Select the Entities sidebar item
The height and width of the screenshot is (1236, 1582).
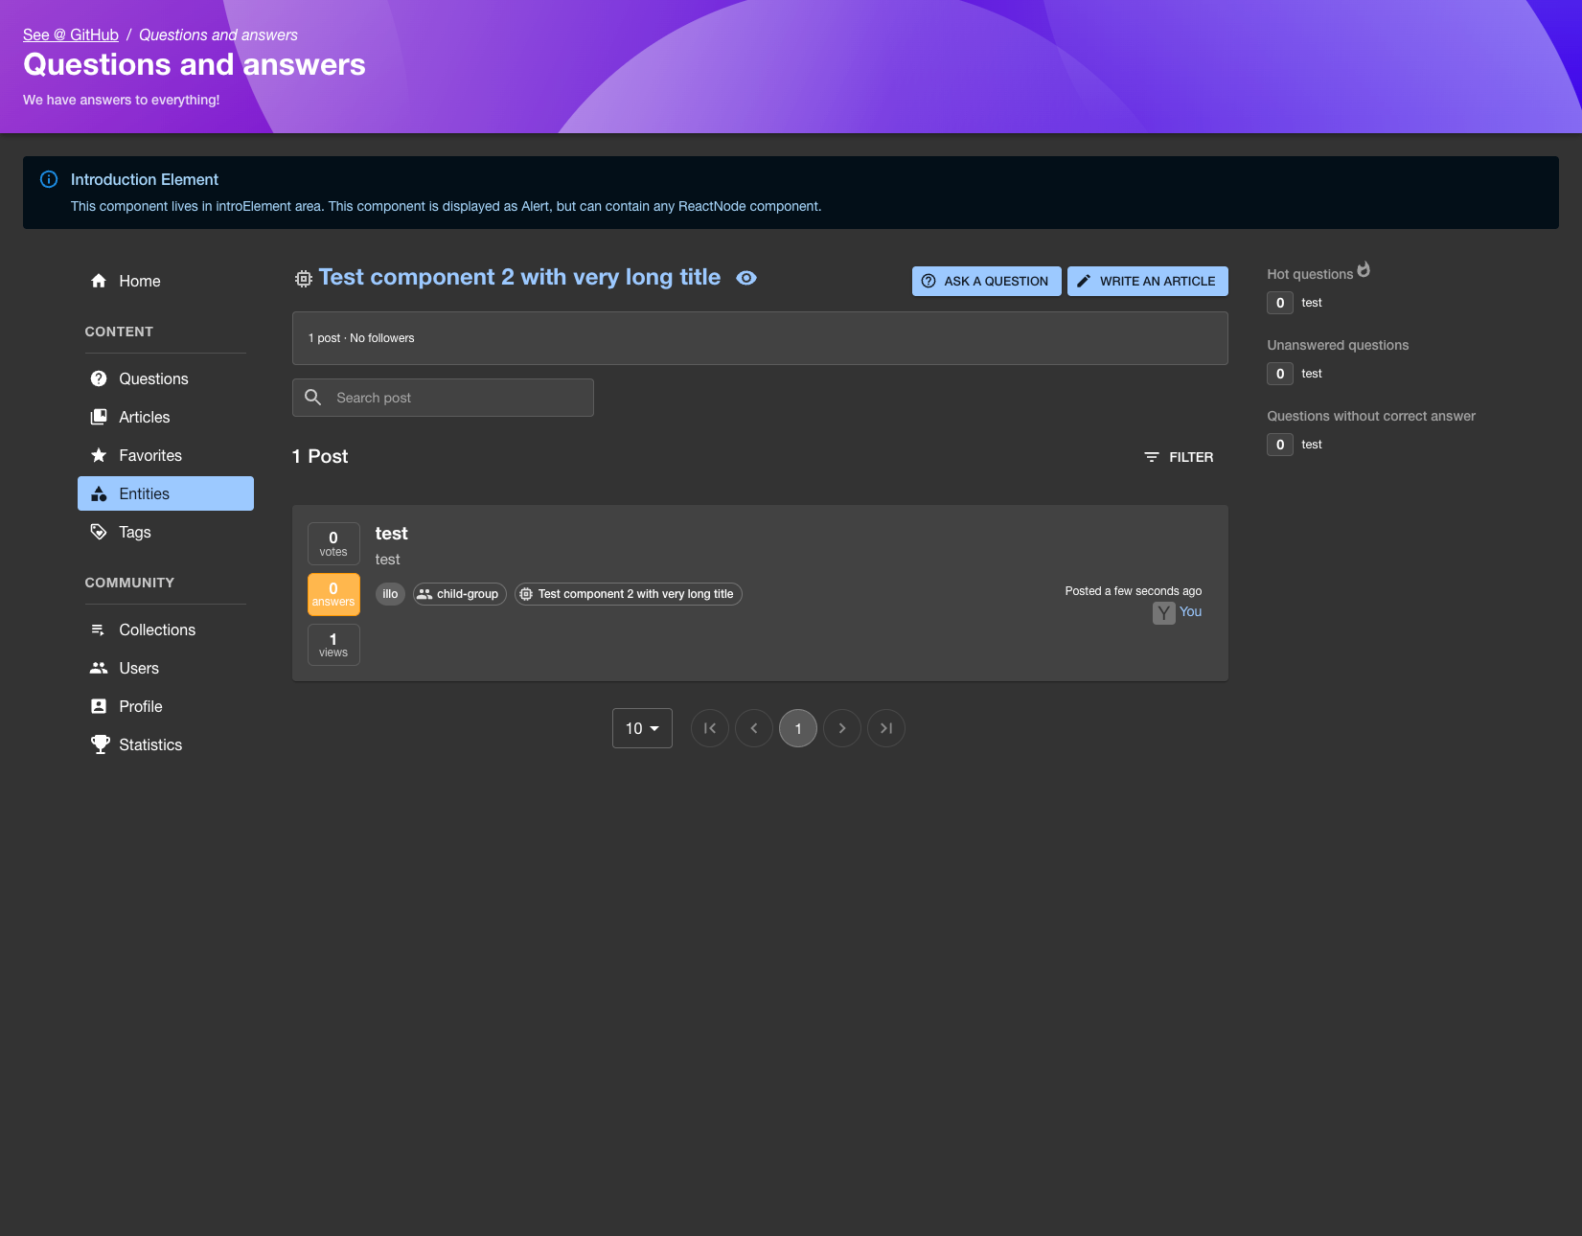(x=165, y=493)
